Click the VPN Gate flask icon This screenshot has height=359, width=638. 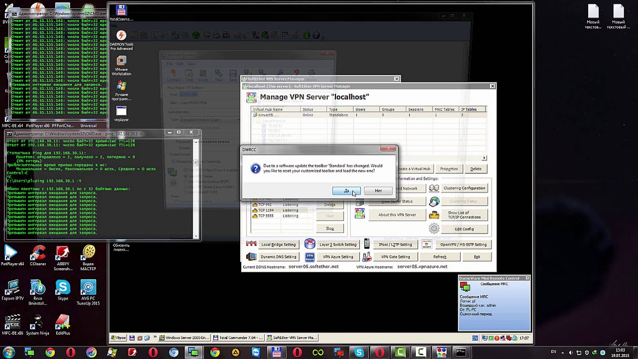367,257
